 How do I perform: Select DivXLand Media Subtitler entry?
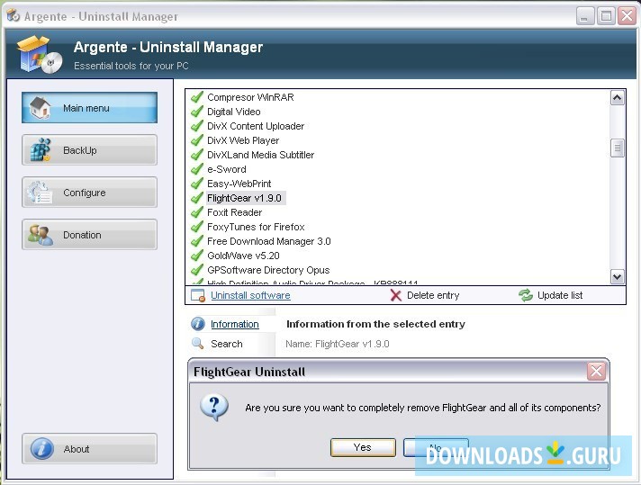[x=260, y=155]
